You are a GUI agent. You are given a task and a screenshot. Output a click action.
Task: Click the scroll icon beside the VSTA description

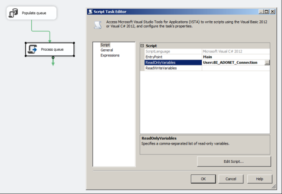pos(98,25)
